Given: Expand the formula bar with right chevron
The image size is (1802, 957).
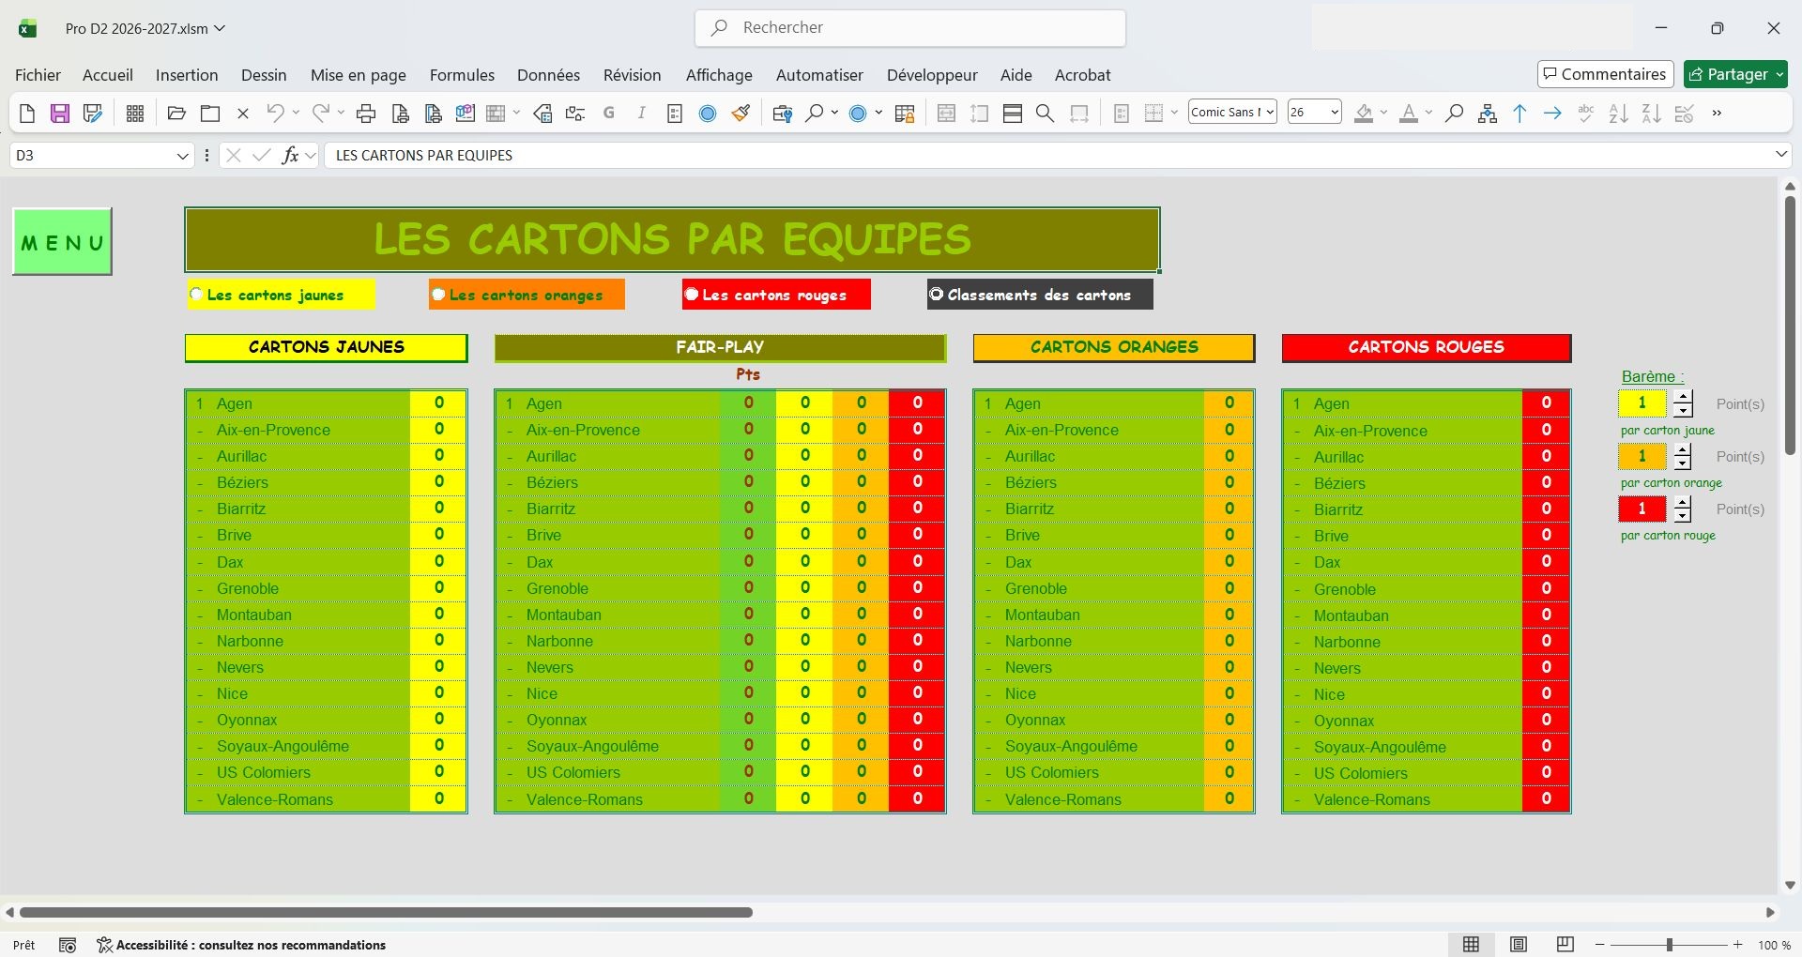Looking at the screenshot, I should (x=1780, y=155).
